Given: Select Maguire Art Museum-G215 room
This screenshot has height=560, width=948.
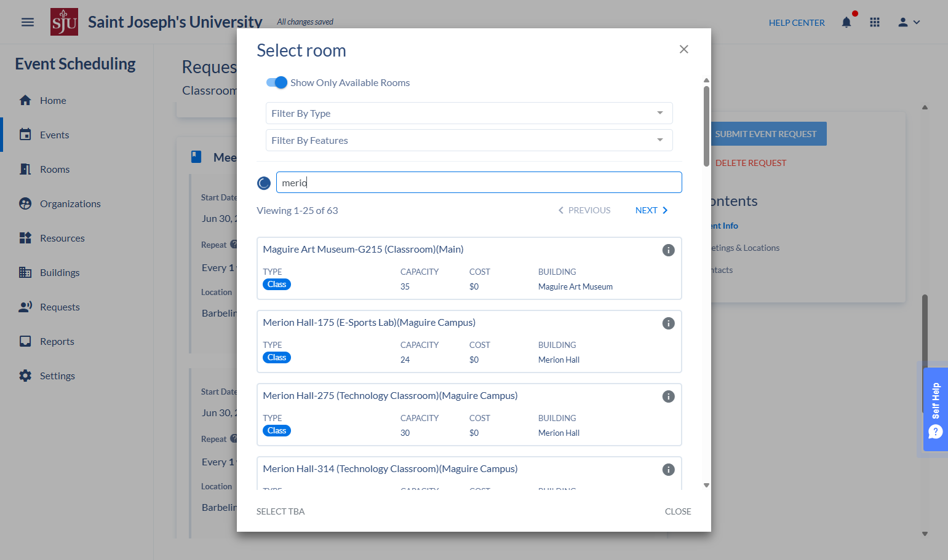Looking at the screenshot, I should click(x=469, y=268).
